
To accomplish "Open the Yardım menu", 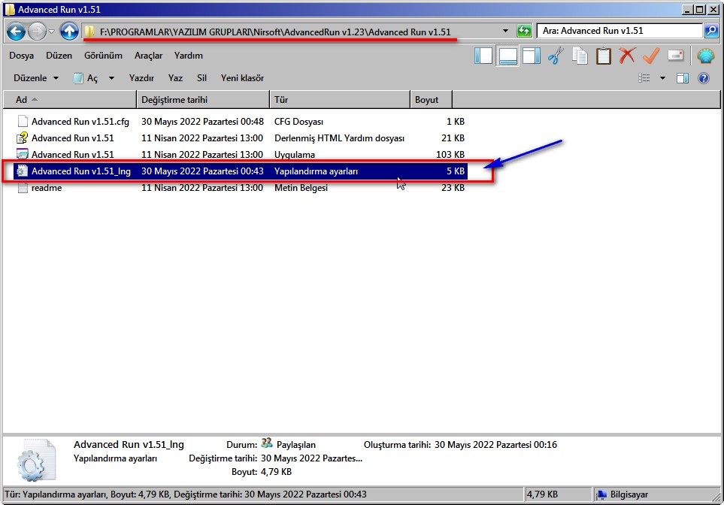I will pyautogui.click(x=189, y=56).
